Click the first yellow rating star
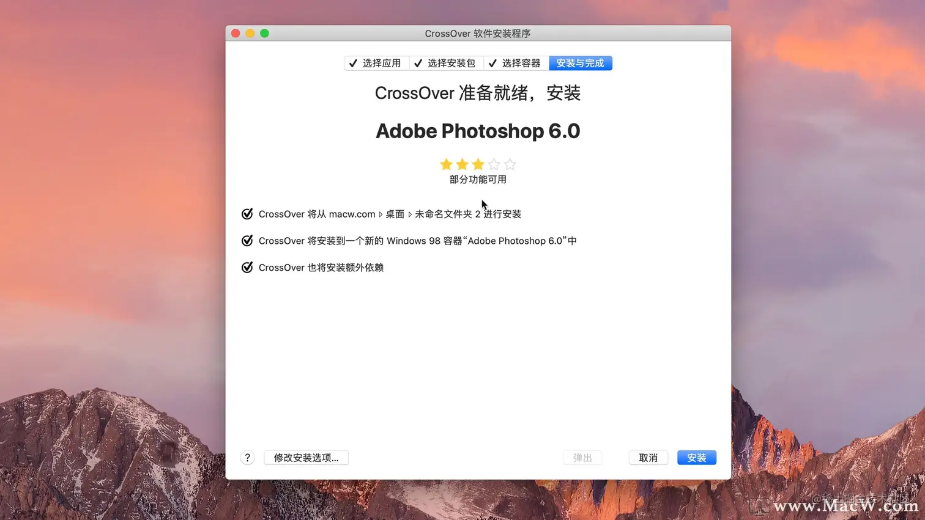Screen dimensions: 925x520 click(446, 164)
